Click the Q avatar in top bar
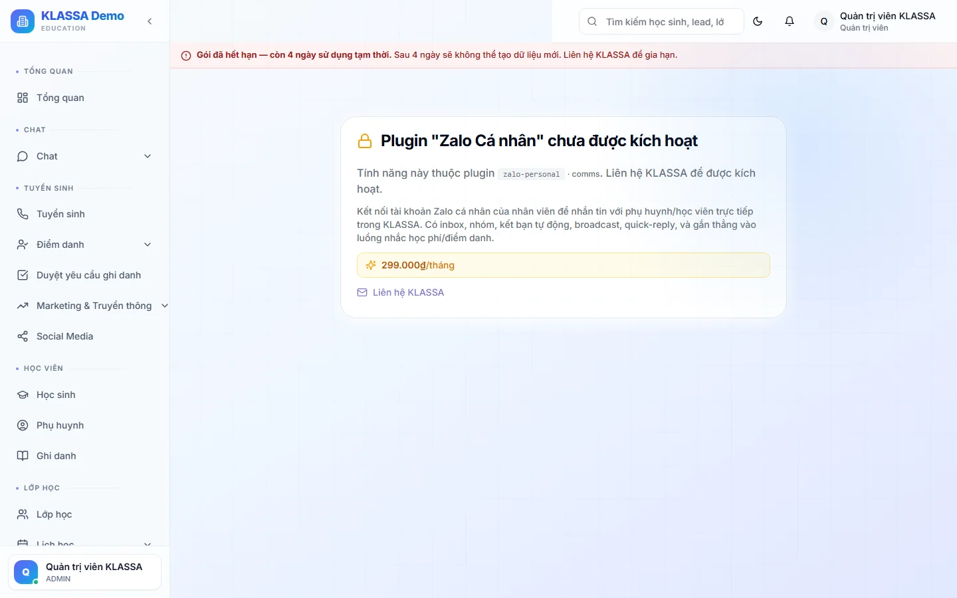Image resolution: width=957 pixels, height=598 pixels. (824, 21)
